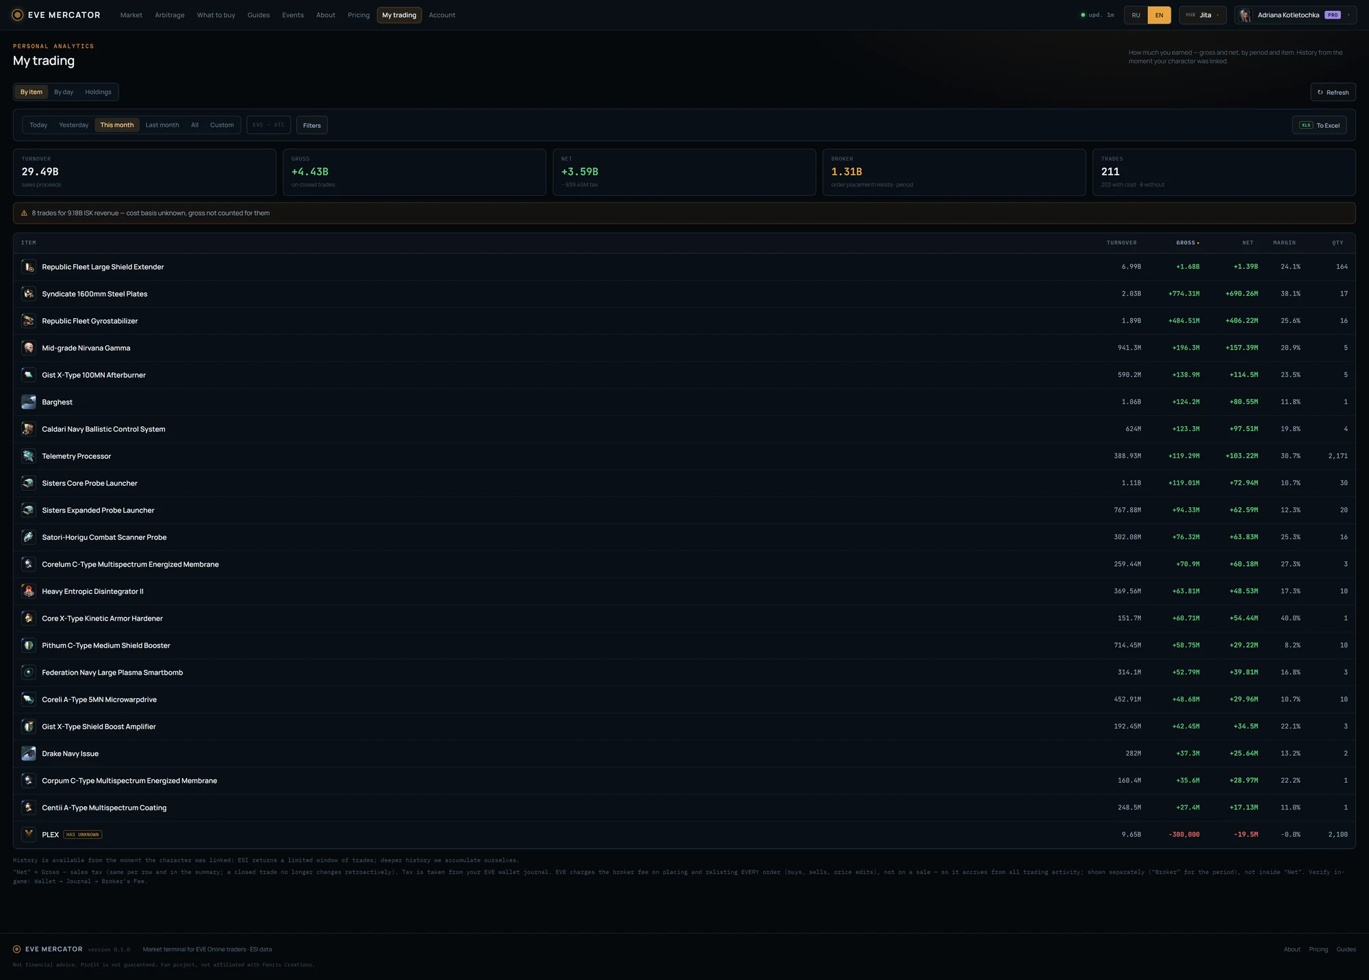The width and height of the screenshot is (1369, 980).
Task: Open the Jita hub dropdown
Action: point(1203,15)
